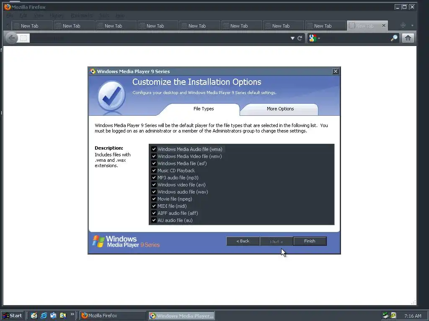Open a new tab with plus button

pyautogui.click(x=403, y=25)
